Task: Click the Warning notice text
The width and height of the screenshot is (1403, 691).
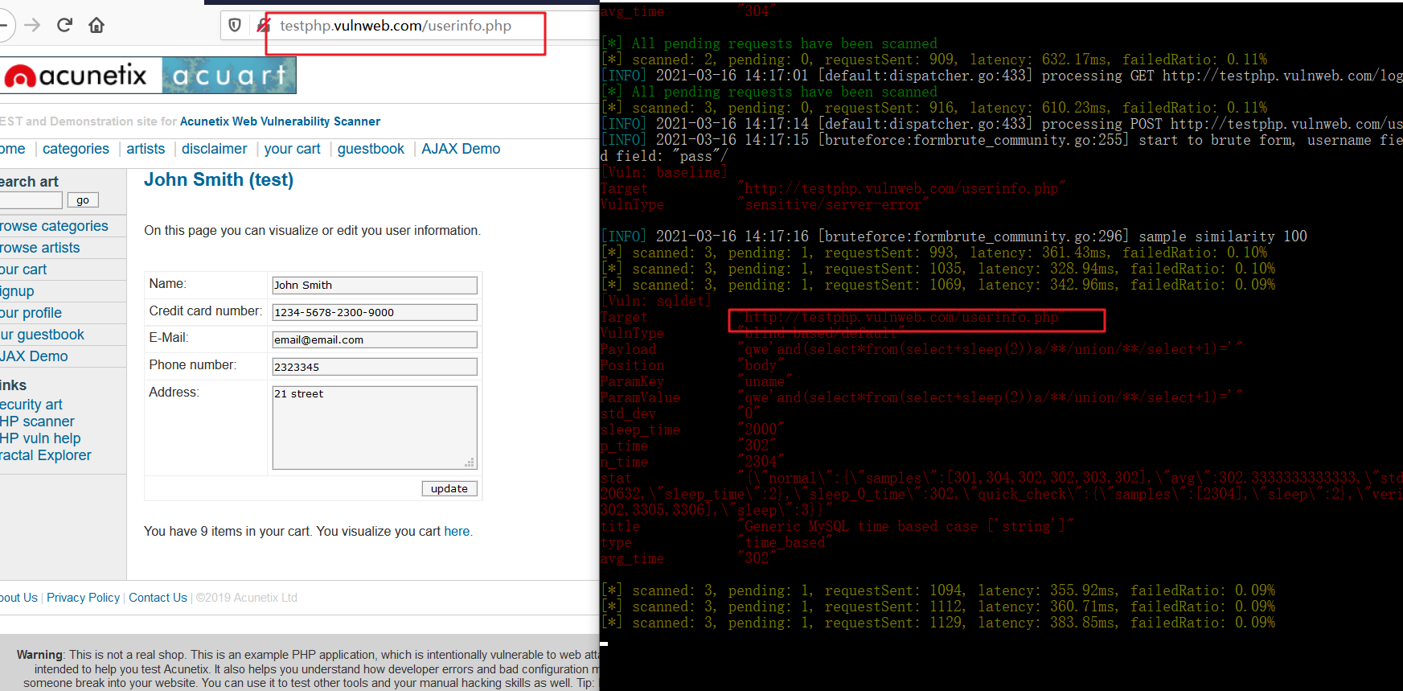Action: (x=308, y=668)
